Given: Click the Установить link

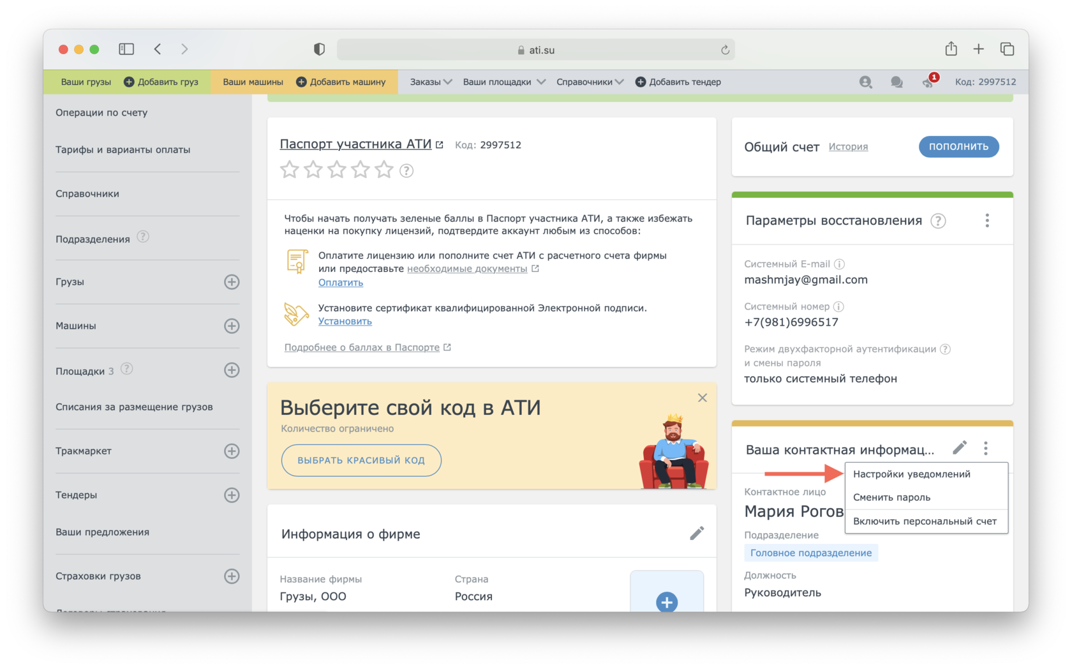Looking at the screenshot, I should (x=345, y=321).
